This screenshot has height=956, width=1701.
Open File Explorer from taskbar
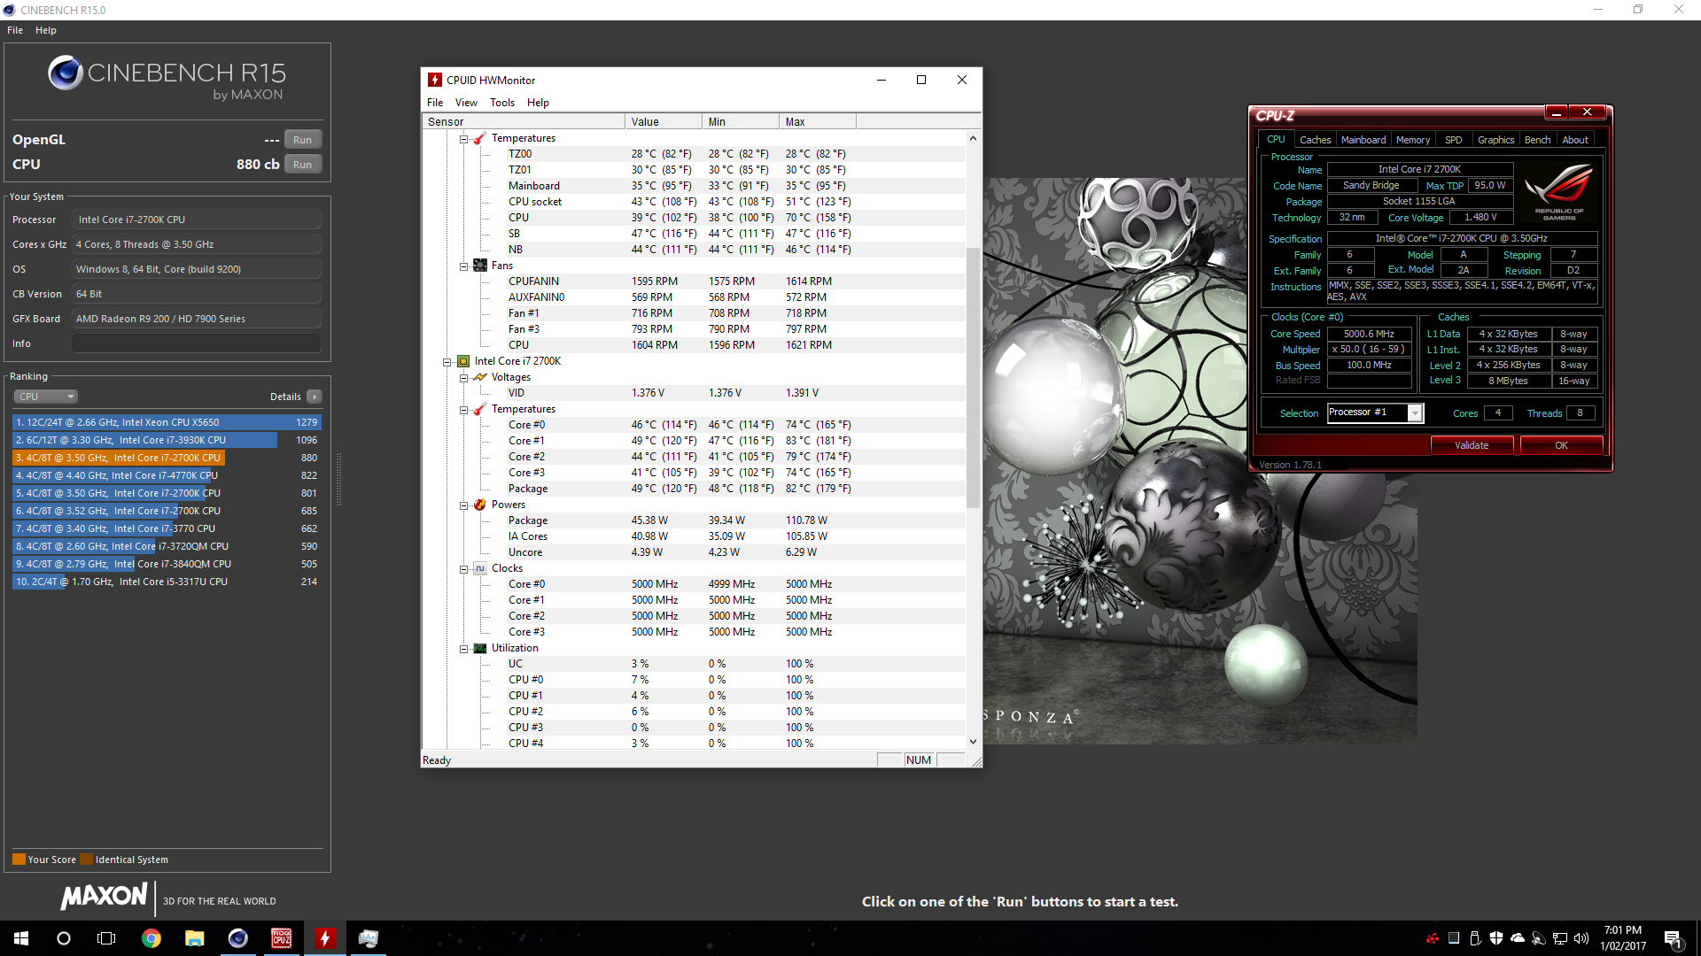coord(195,938)
